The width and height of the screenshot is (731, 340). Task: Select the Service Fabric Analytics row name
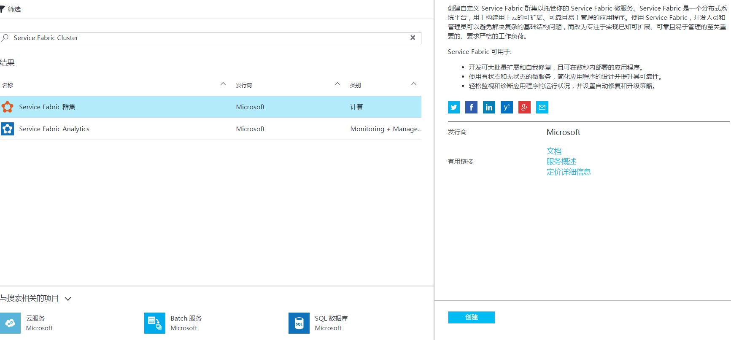click(x=54, y=129)
